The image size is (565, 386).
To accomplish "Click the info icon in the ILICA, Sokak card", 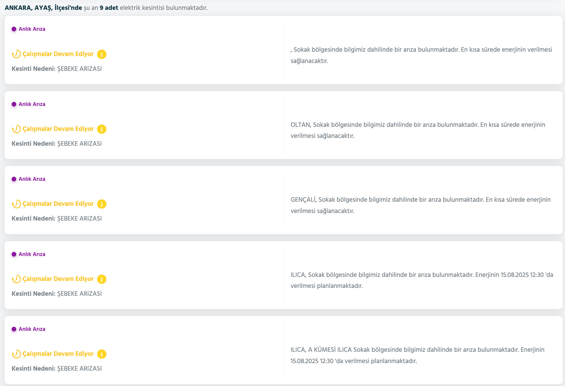I will point(101,279).
